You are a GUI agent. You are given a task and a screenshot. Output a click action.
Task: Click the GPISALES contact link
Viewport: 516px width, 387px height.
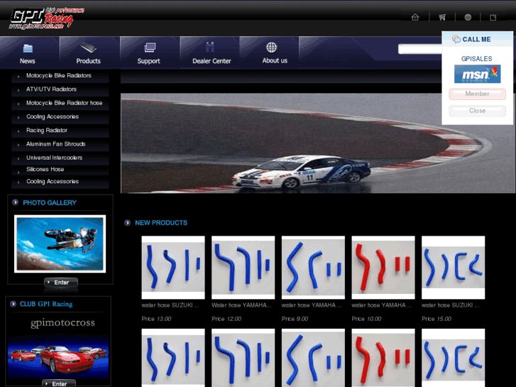tap(476, 59)
